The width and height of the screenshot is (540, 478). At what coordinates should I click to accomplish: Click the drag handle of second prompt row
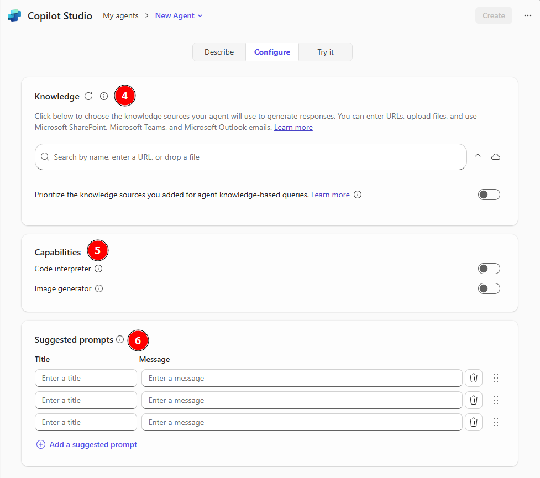pyautogui.click(x=496, y=400)
